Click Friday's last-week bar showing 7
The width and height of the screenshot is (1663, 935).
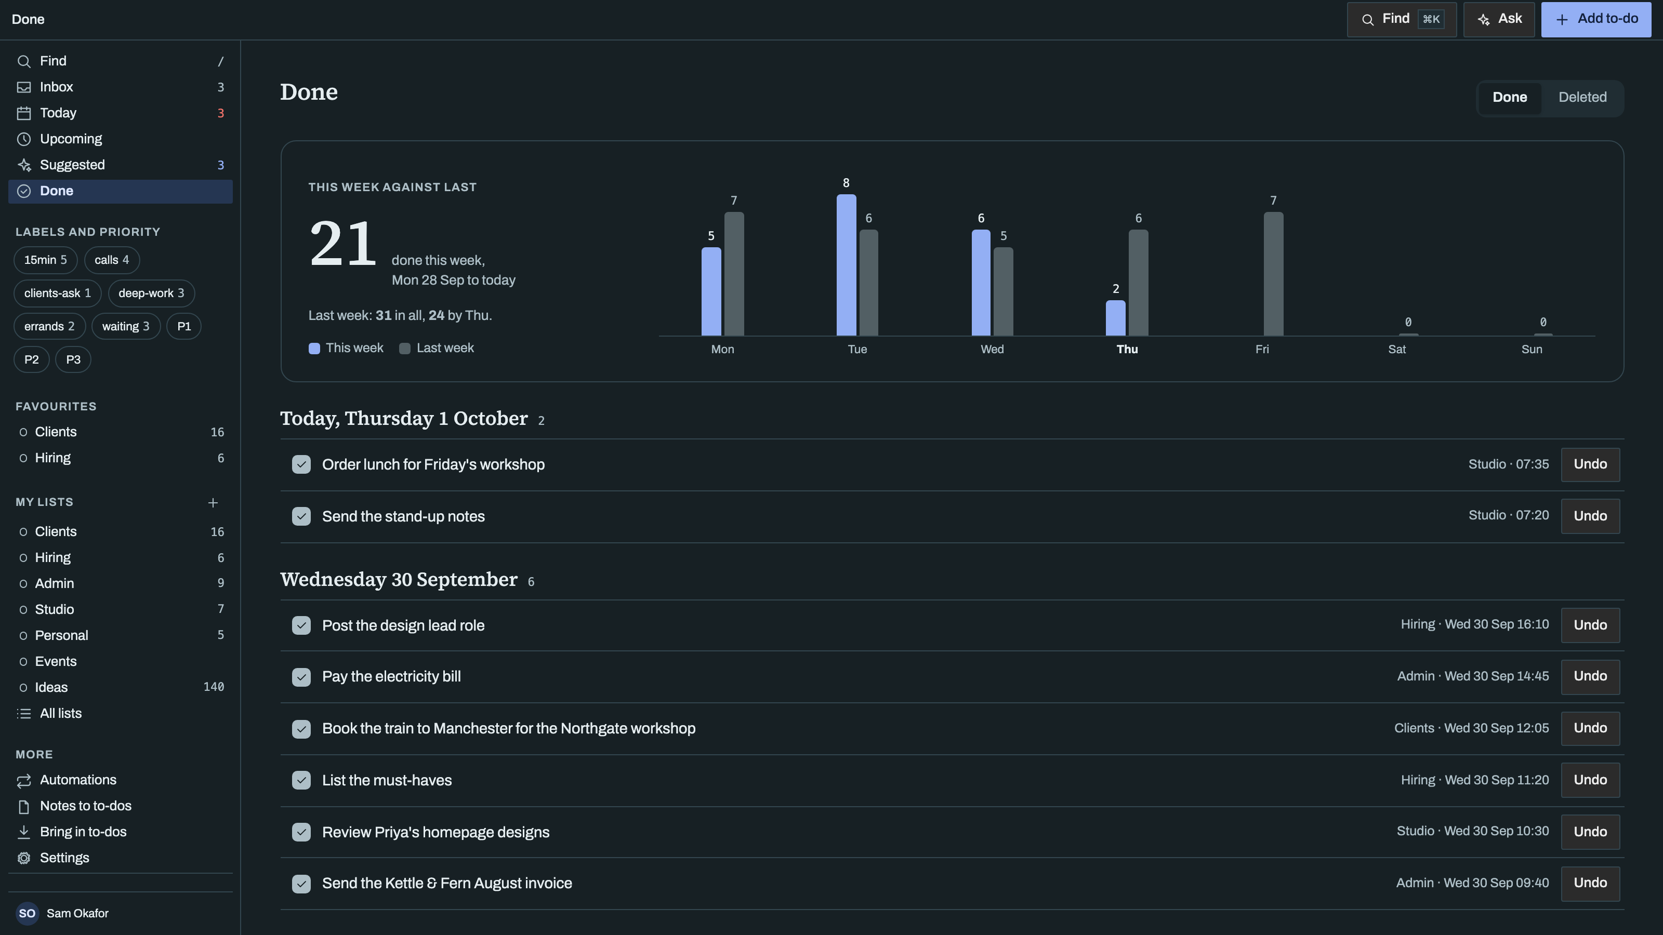coord(1273,274)
